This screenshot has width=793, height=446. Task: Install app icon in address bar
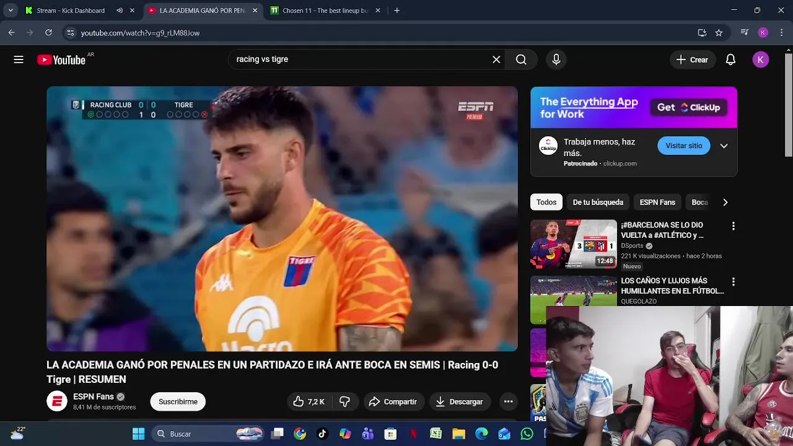pyautogui.click(x=702, y=33)
